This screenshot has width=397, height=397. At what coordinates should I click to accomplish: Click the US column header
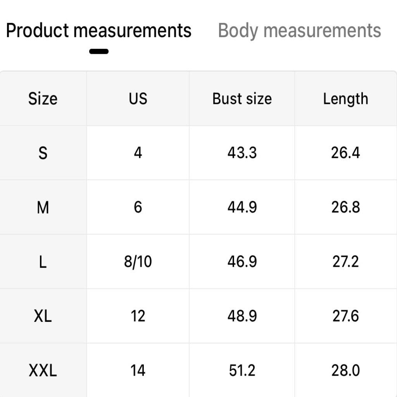coord(138,98)
